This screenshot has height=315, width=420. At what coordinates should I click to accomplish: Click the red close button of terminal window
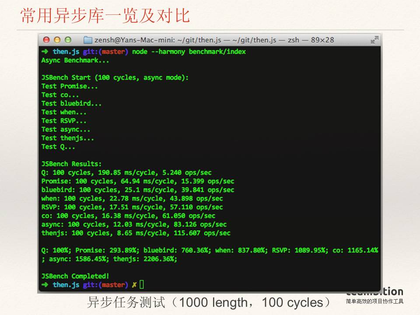click(x=46, y=40)
